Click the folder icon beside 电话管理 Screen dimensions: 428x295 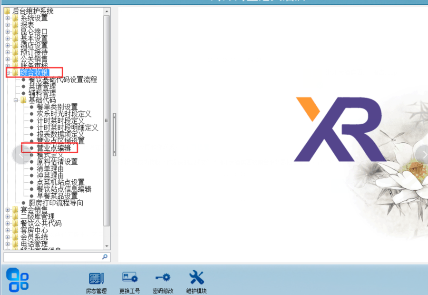tap(16, 244)
